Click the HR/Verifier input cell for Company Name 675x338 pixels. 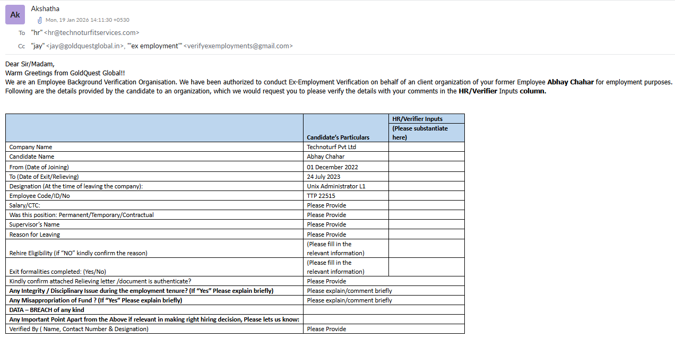tap(426, 147)
